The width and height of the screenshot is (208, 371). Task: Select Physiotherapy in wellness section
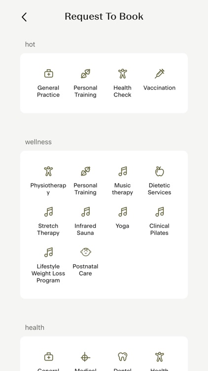(x=48, y=181)
